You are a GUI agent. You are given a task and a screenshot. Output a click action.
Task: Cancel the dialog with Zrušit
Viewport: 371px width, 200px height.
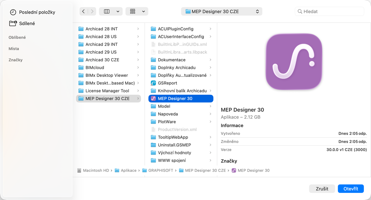coord(322,189)
